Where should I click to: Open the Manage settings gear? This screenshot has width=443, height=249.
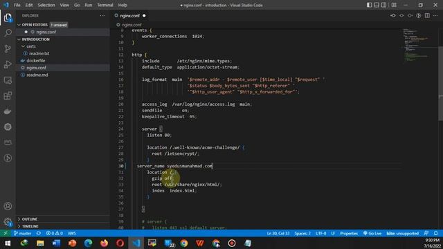pyautogui.click(x=8, y=222)
